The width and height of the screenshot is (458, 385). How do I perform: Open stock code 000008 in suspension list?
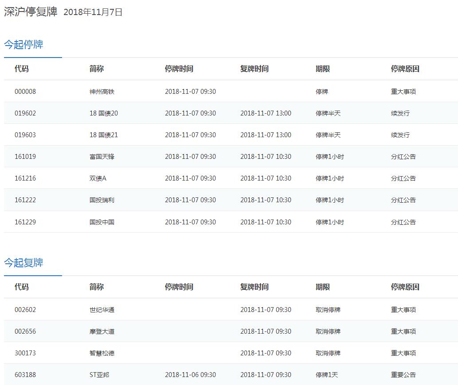(x=25, y=92)
